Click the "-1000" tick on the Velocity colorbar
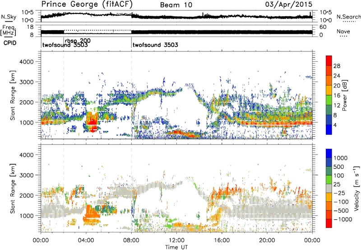The image size is (361, 250). point(343,219)
